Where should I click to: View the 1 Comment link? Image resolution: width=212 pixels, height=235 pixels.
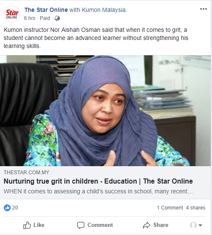pyautogui.click(x=170, y=208)
